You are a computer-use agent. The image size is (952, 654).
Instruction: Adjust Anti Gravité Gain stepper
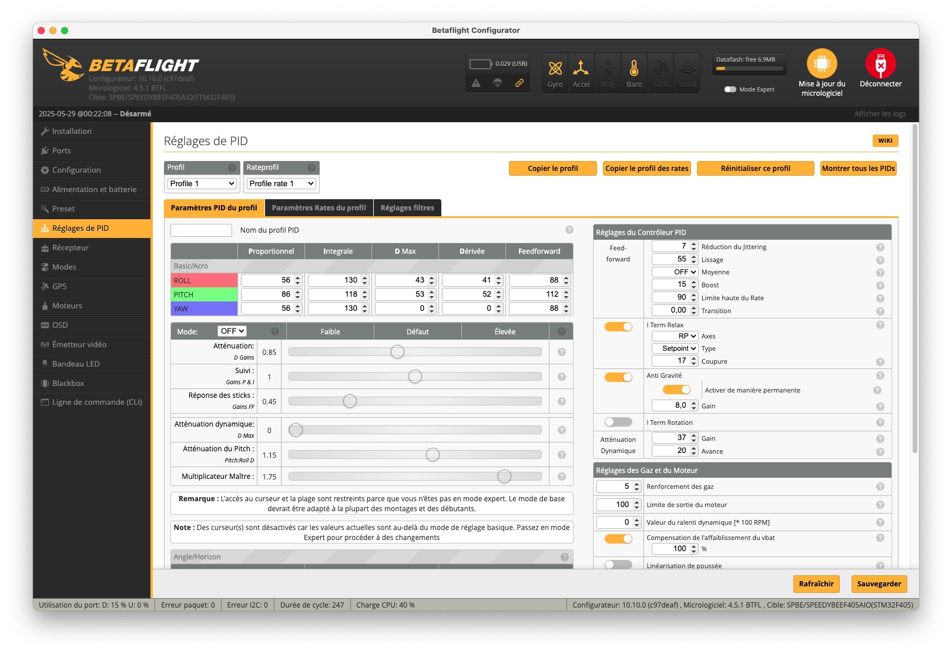[694, 405]
